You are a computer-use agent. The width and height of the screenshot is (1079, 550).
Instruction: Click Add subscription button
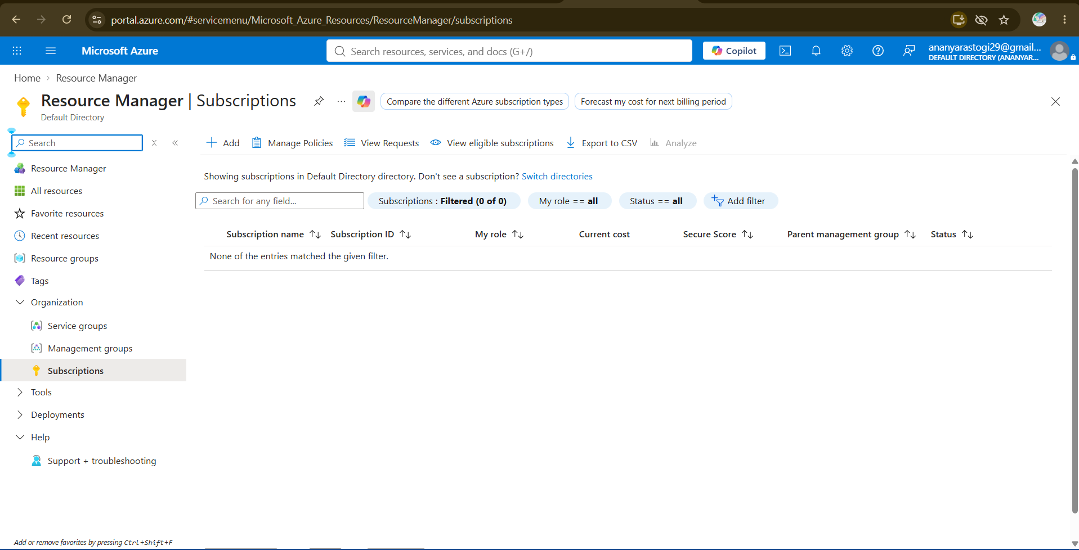point(223,143)
